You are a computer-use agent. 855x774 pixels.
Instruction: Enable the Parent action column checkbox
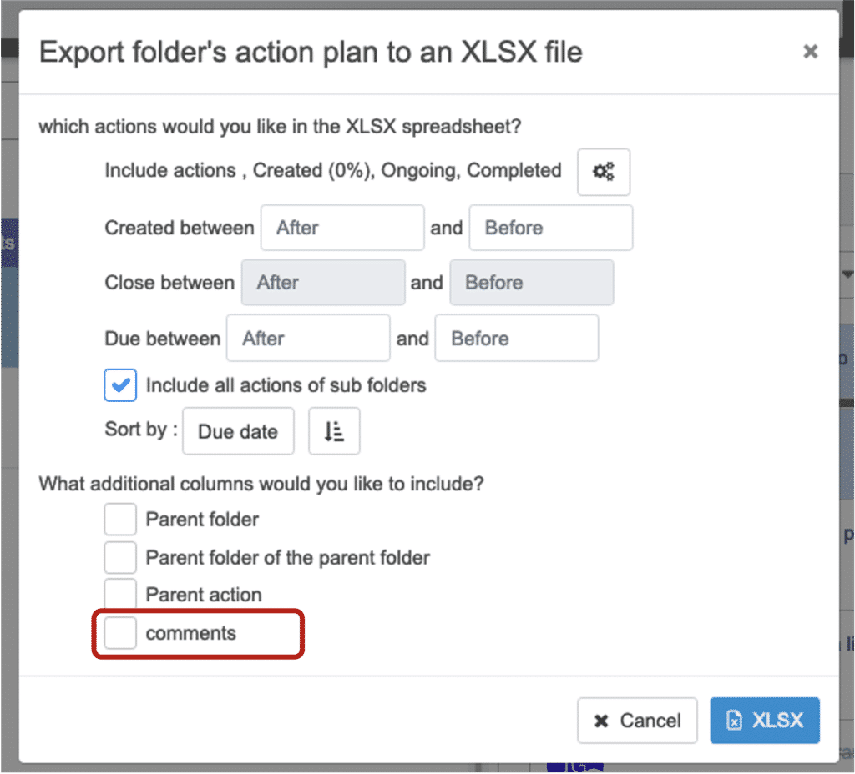click(x=120, y=594)
